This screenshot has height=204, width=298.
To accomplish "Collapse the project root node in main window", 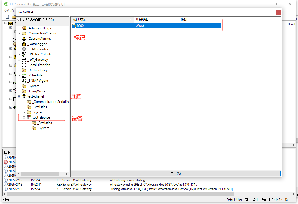I will (x=6, y=23).
